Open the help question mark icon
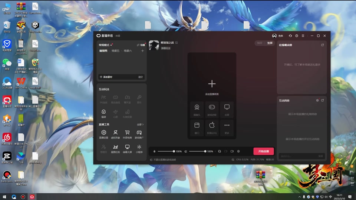Screen dimensions: 356x200 click(297, 36)
